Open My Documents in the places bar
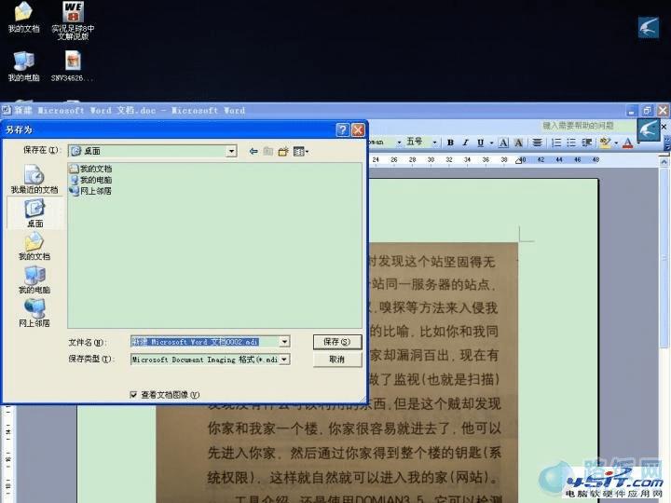671x503 pixels. click(34, 246)
